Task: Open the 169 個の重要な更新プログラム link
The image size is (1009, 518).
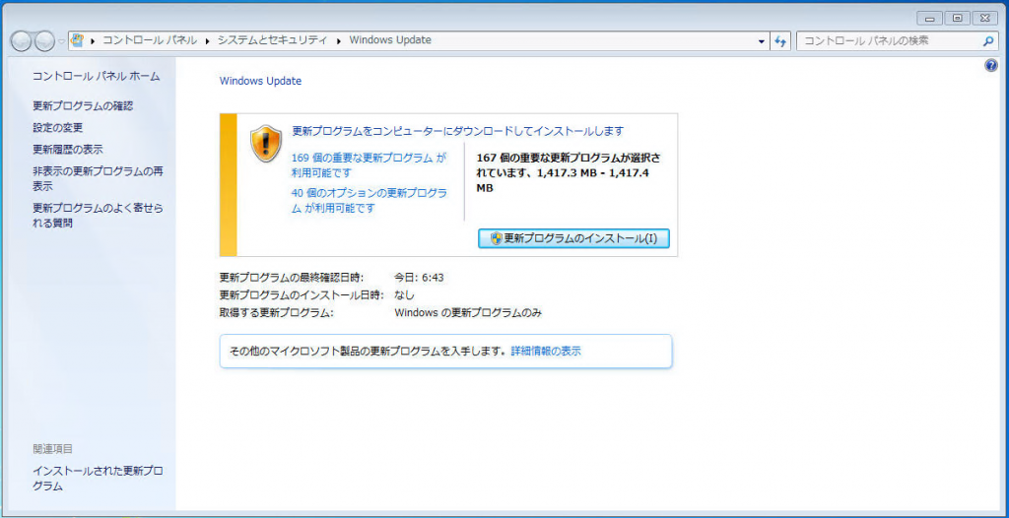Action: tap(369, 164)
